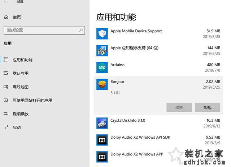Click the CrystalDiskInfo 8.1.0 app icon
Screen dimensions: 231x167
tap(102, 123)
